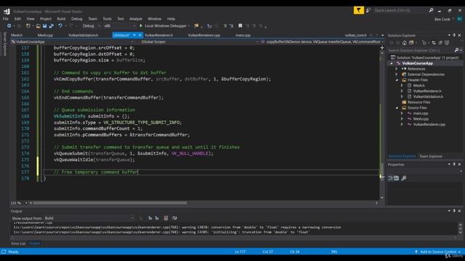This screenshot has height=261, width=465.
Task: Click the Quick Launch magnifier icon
Action: [431, 10]
